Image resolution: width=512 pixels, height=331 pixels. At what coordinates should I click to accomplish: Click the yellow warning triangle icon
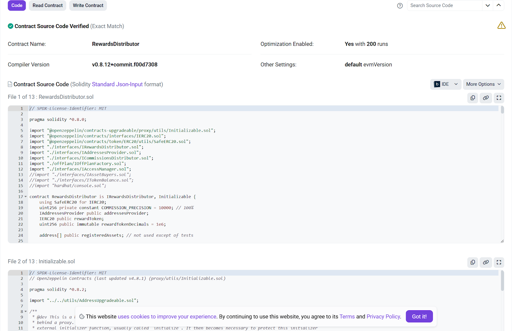pyautogui.click(x=501, y=25)
